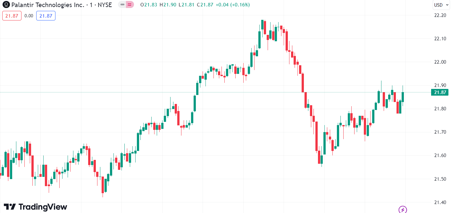The width and height of the screenshot is (451, 213).
Task: Click the pink approximate-sign data indicator
Action: click(129, 5)
